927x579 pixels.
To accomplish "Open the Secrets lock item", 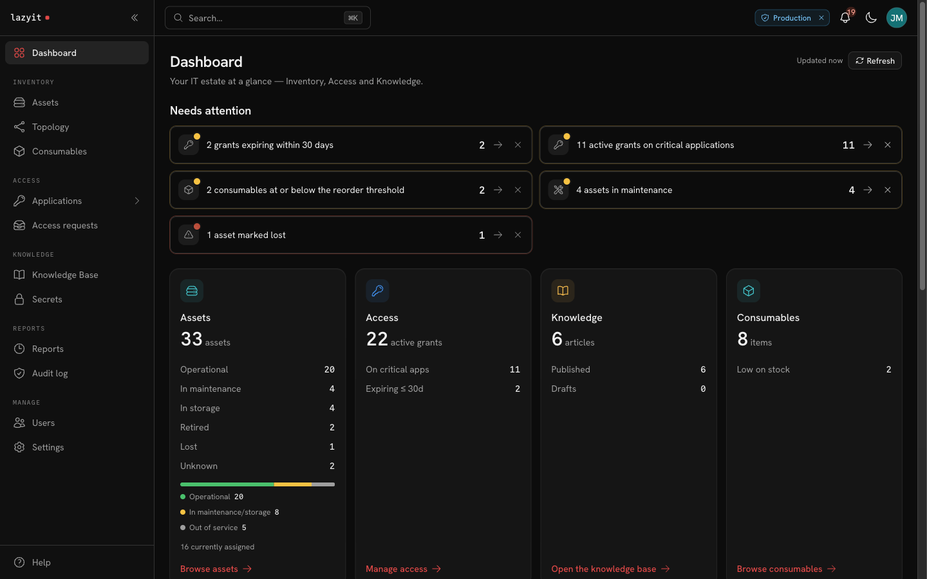I will (x=77, y=299).
